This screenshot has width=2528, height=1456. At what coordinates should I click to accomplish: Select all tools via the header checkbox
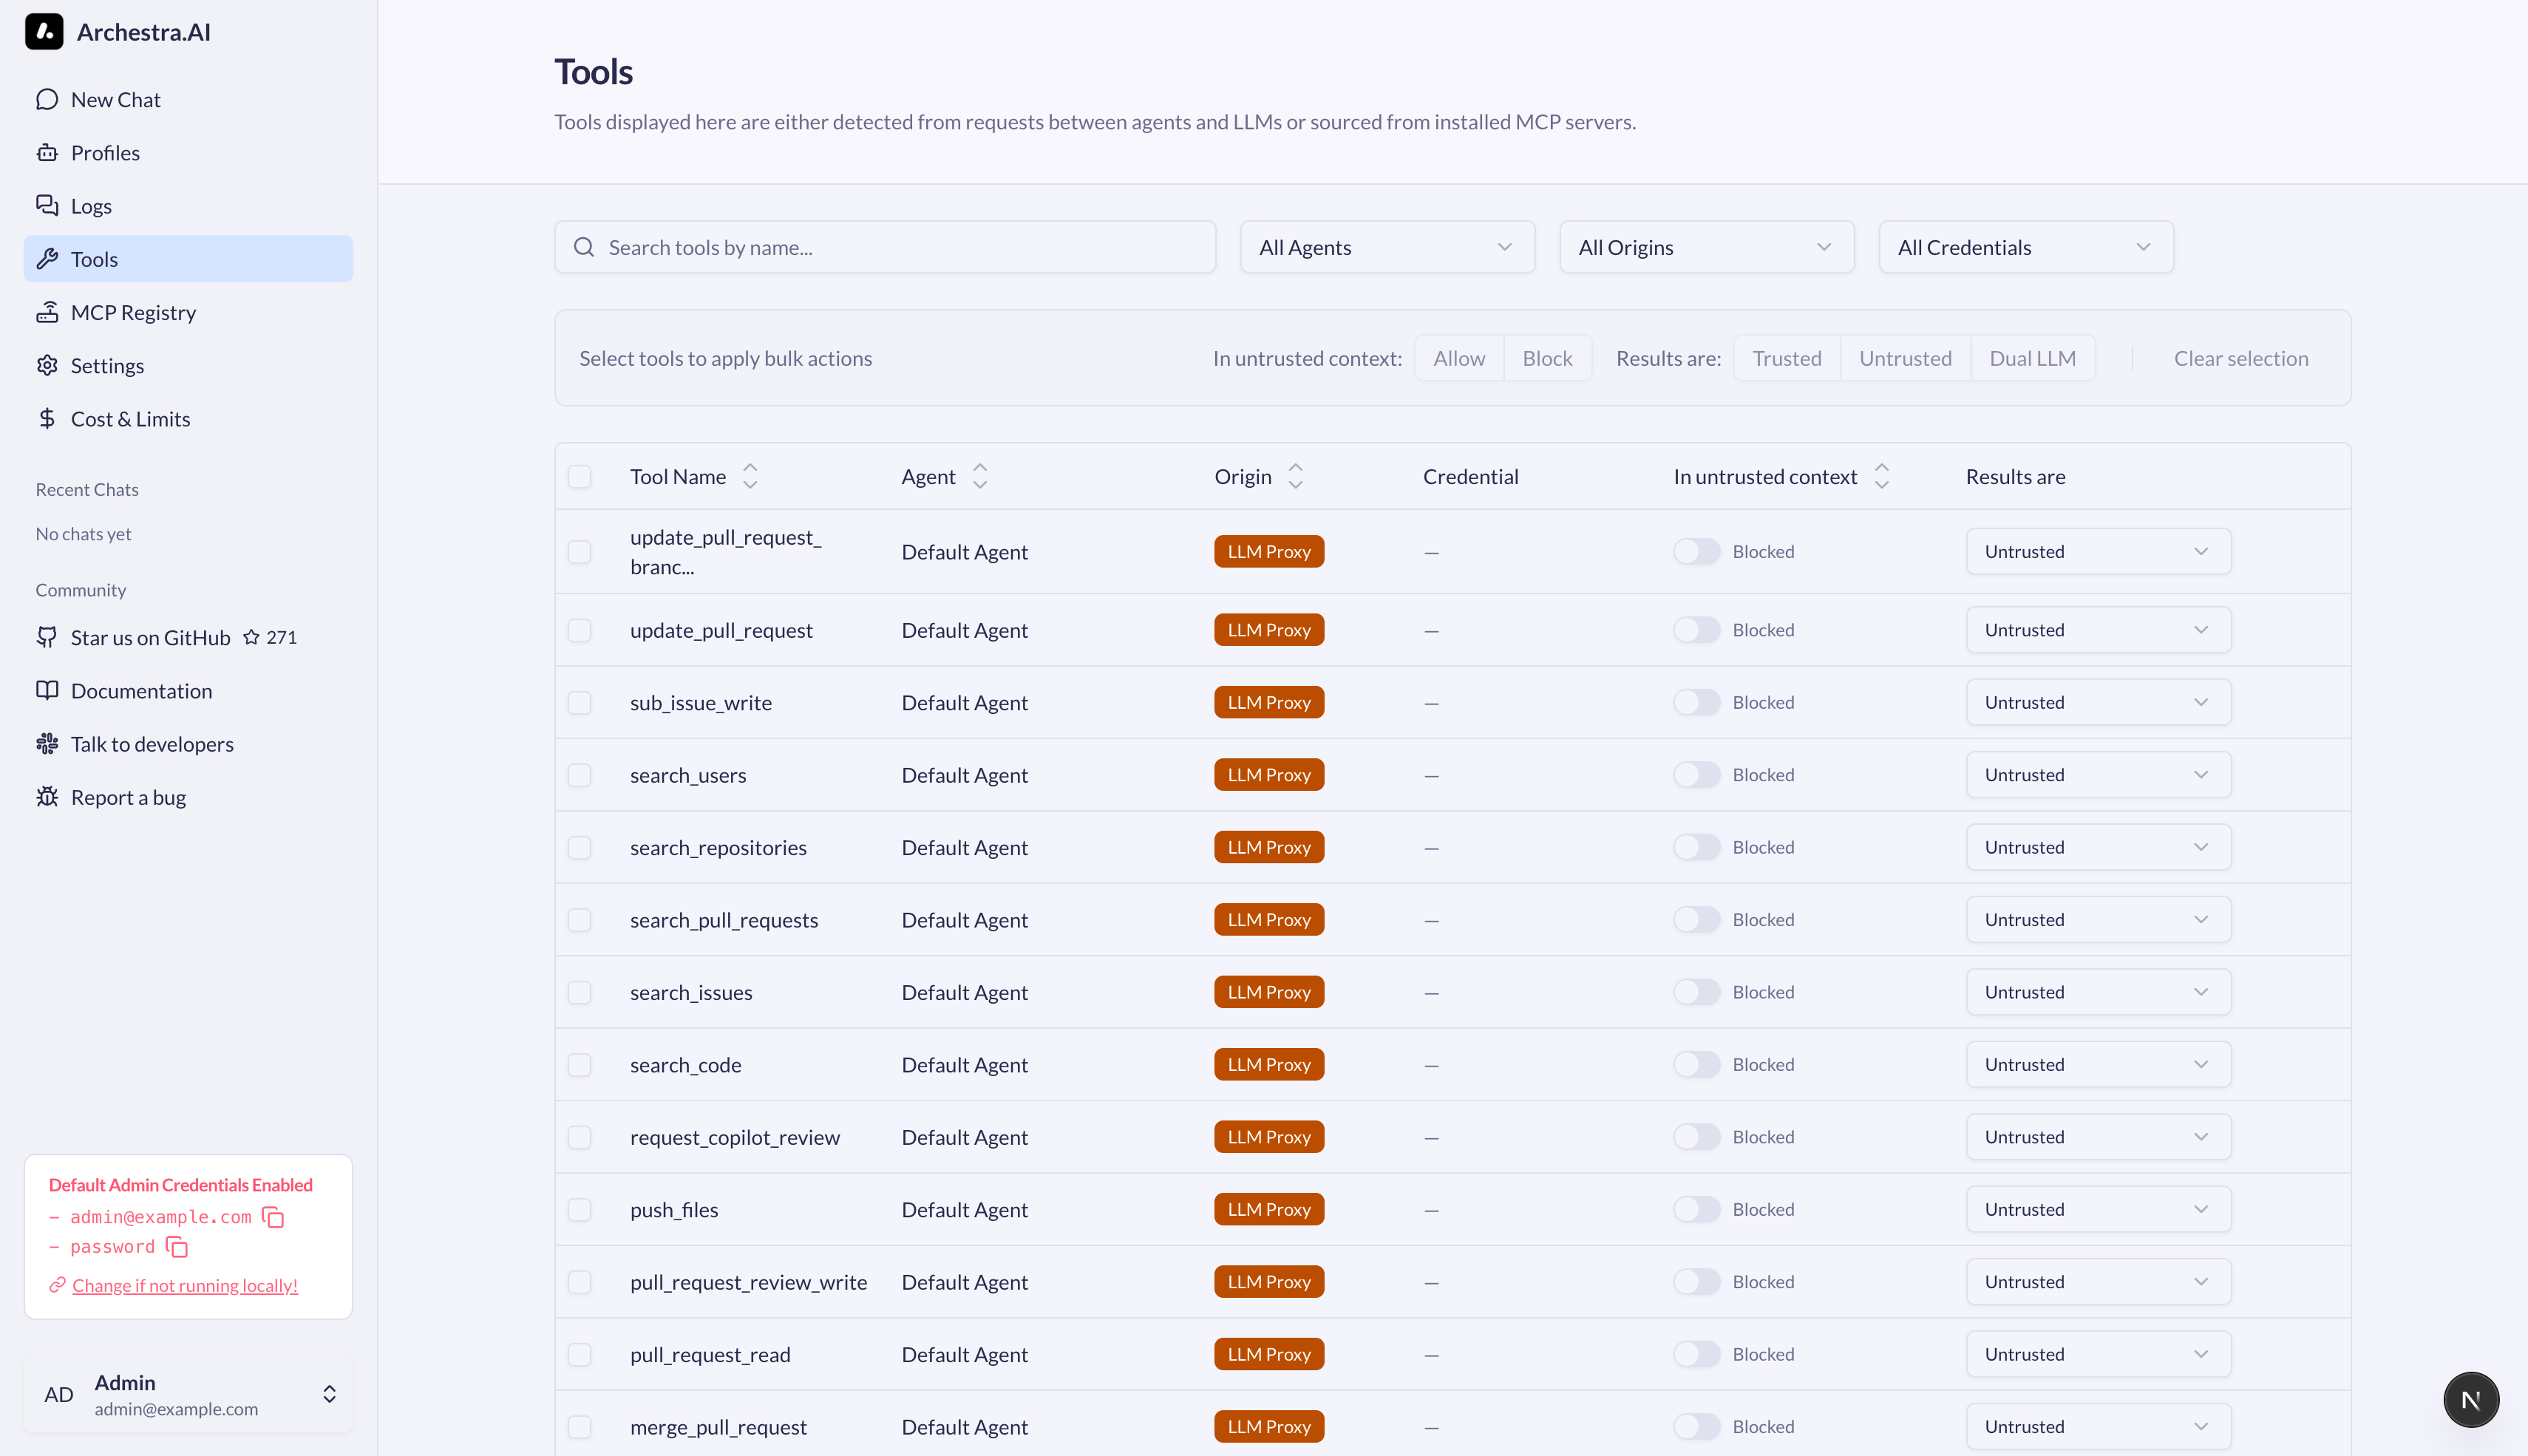point(580,477)
